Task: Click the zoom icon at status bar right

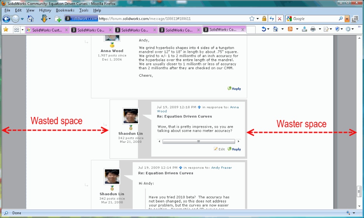Action: point(348,213)
